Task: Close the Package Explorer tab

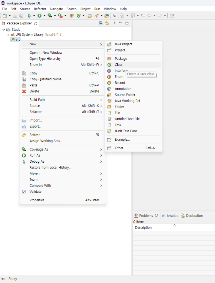Action: click(x=35, y=23)
